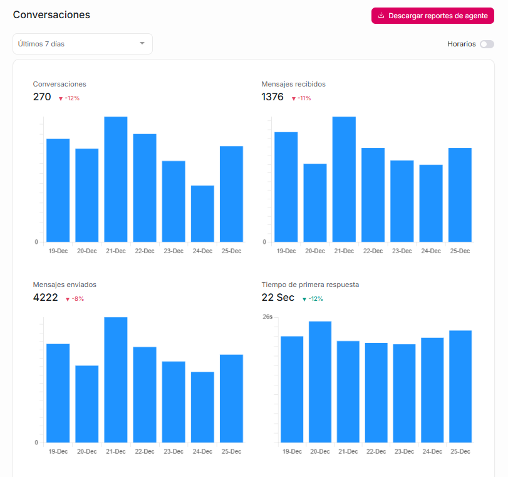Click the Conversaciones page heading
Screen dimensions: 508x477
click(x=51, y=14)
